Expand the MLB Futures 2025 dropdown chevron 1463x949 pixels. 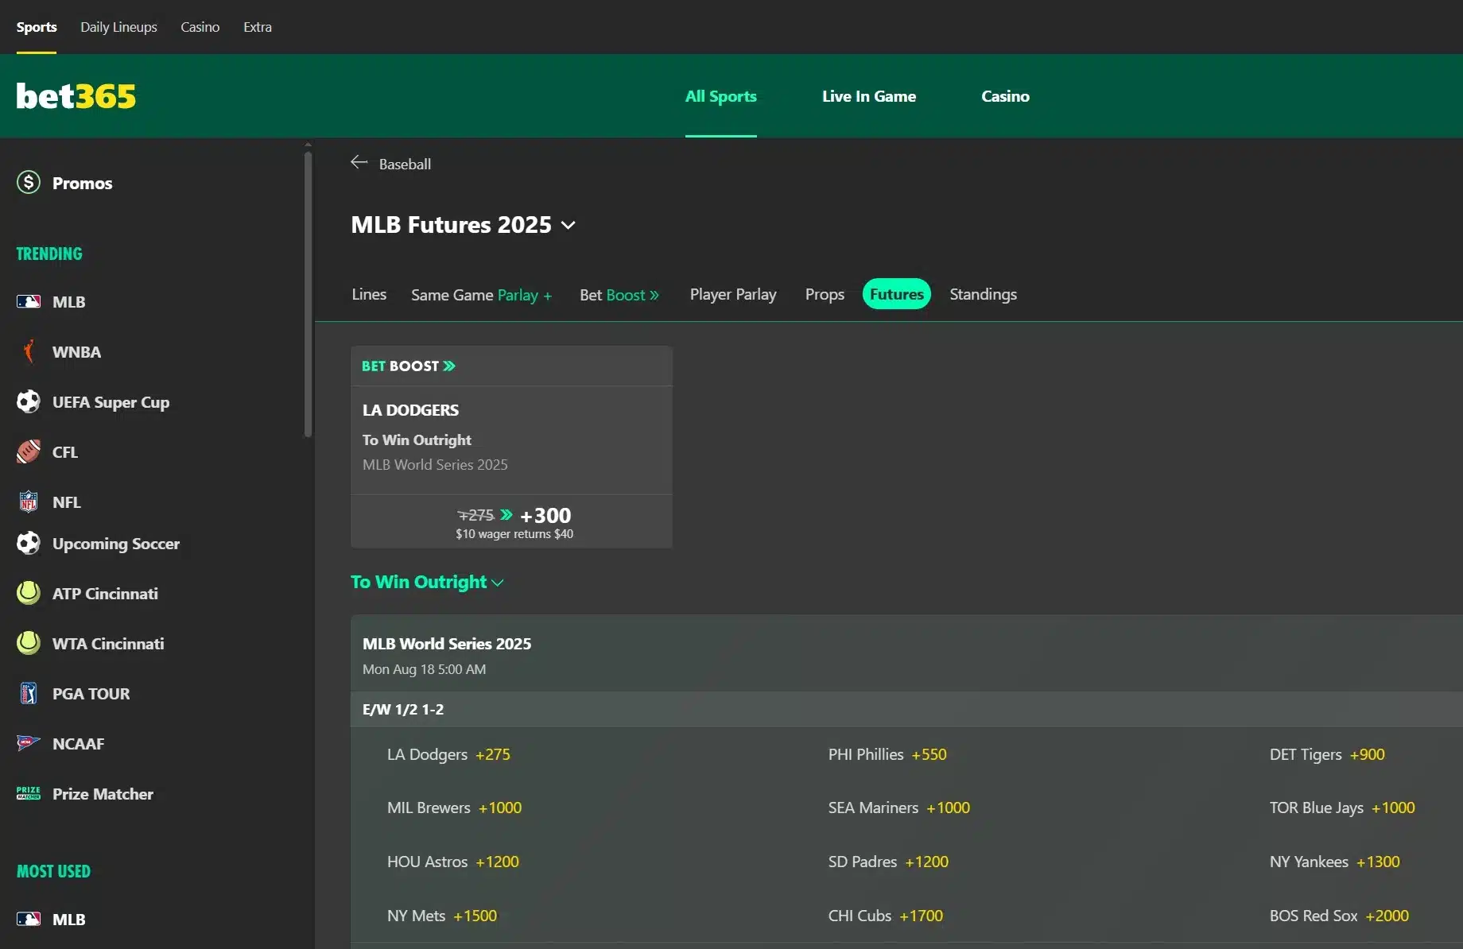(x=568, y=225)
